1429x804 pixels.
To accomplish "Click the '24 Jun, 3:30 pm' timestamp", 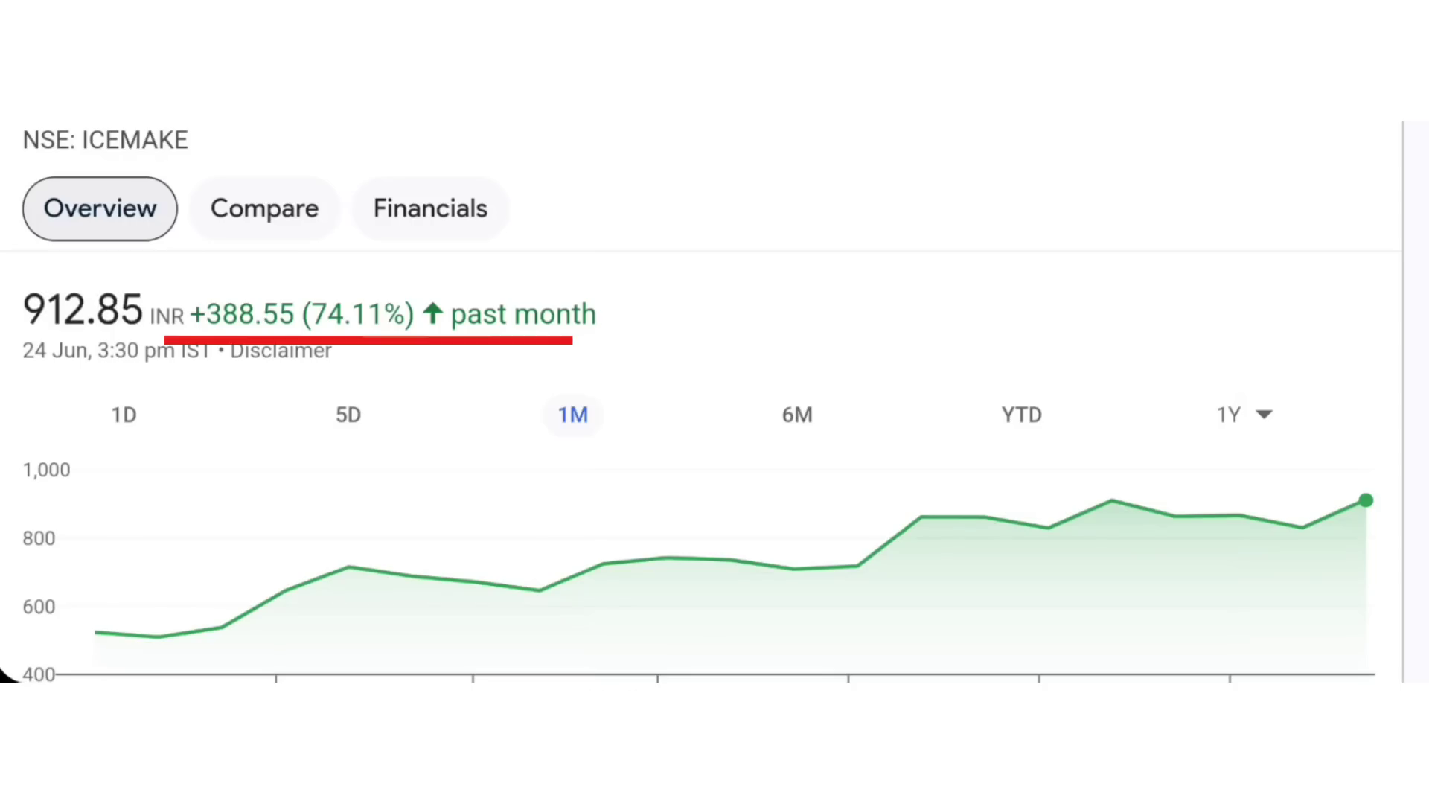I will tap(98, 351).
